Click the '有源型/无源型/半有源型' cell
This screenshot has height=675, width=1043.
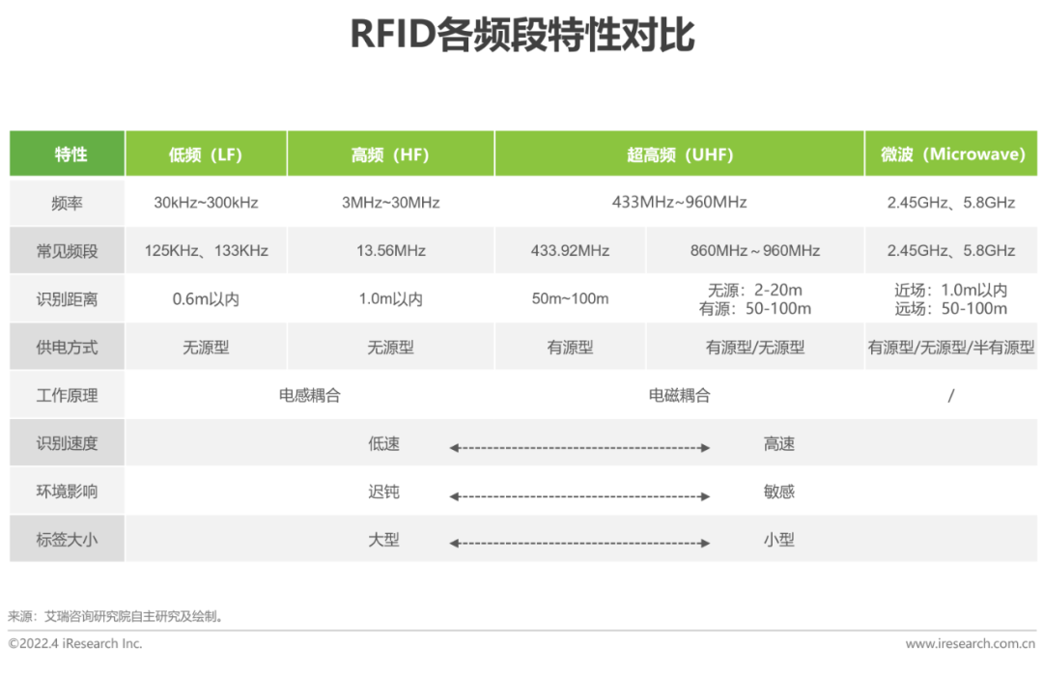[x=951, y=347]
